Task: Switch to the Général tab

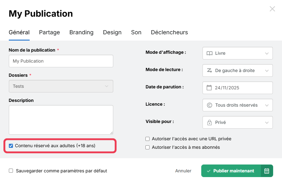Action: point(19,32)
